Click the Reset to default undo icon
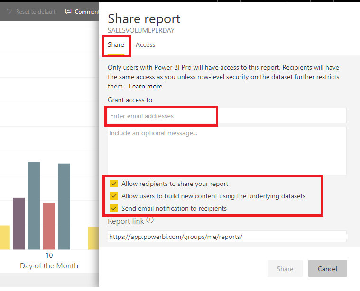This screenshot has width=360, height=291. [x=9, y=11]
